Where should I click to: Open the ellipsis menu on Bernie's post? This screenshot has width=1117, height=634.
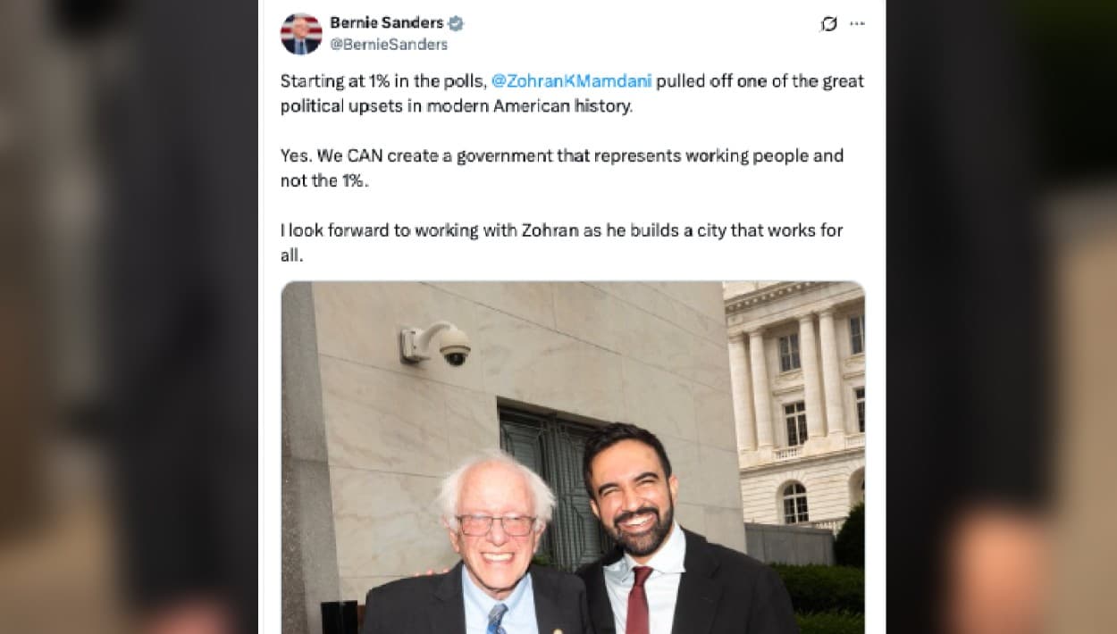click(x=858, y=24)
